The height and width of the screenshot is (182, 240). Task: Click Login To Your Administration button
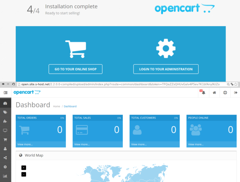coord(166,69)
